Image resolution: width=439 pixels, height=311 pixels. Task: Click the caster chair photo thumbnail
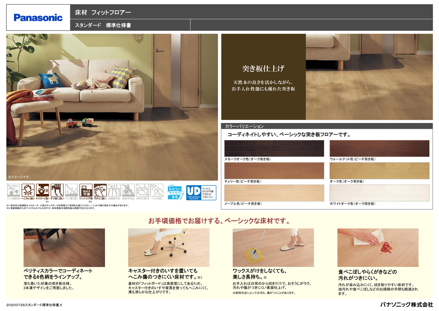(169, 242)
